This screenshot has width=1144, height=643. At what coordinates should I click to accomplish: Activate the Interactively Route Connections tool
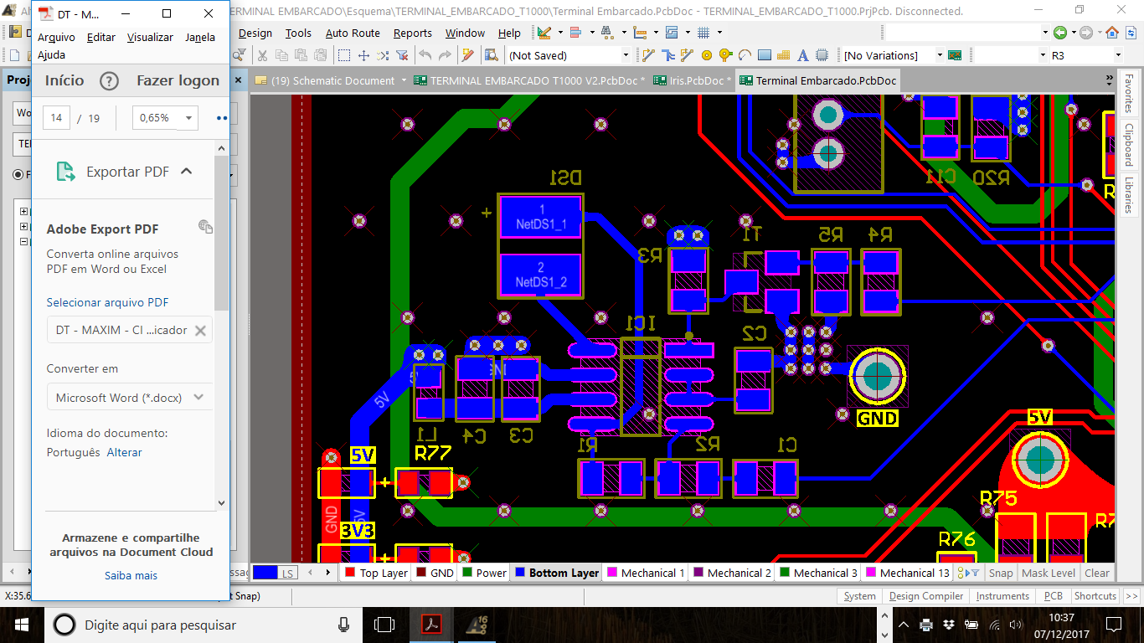(648, 55)
